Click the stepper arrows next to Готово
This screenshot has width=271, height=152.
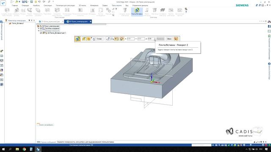pyautogui.click(x=94, y=39)
